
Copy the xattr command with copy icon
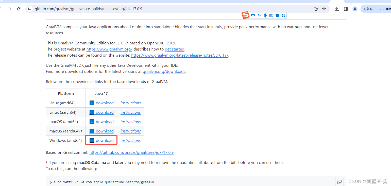(339, 182)
